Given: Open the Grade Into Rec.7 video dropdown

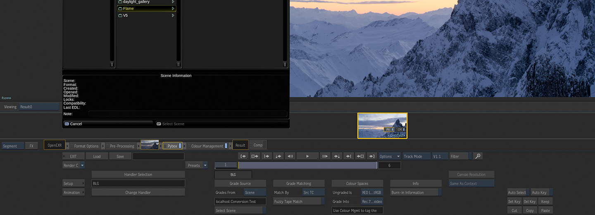Looking at the screenshot, I should (372, 201).
